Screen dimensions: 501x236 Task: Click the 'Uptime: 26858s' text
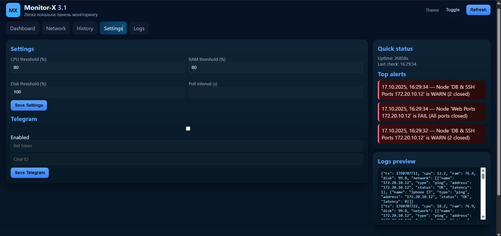pyautogui.click(x=393, y=58)
